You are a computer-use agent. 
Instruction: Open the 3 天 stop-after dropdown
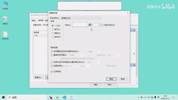[93, 62]
